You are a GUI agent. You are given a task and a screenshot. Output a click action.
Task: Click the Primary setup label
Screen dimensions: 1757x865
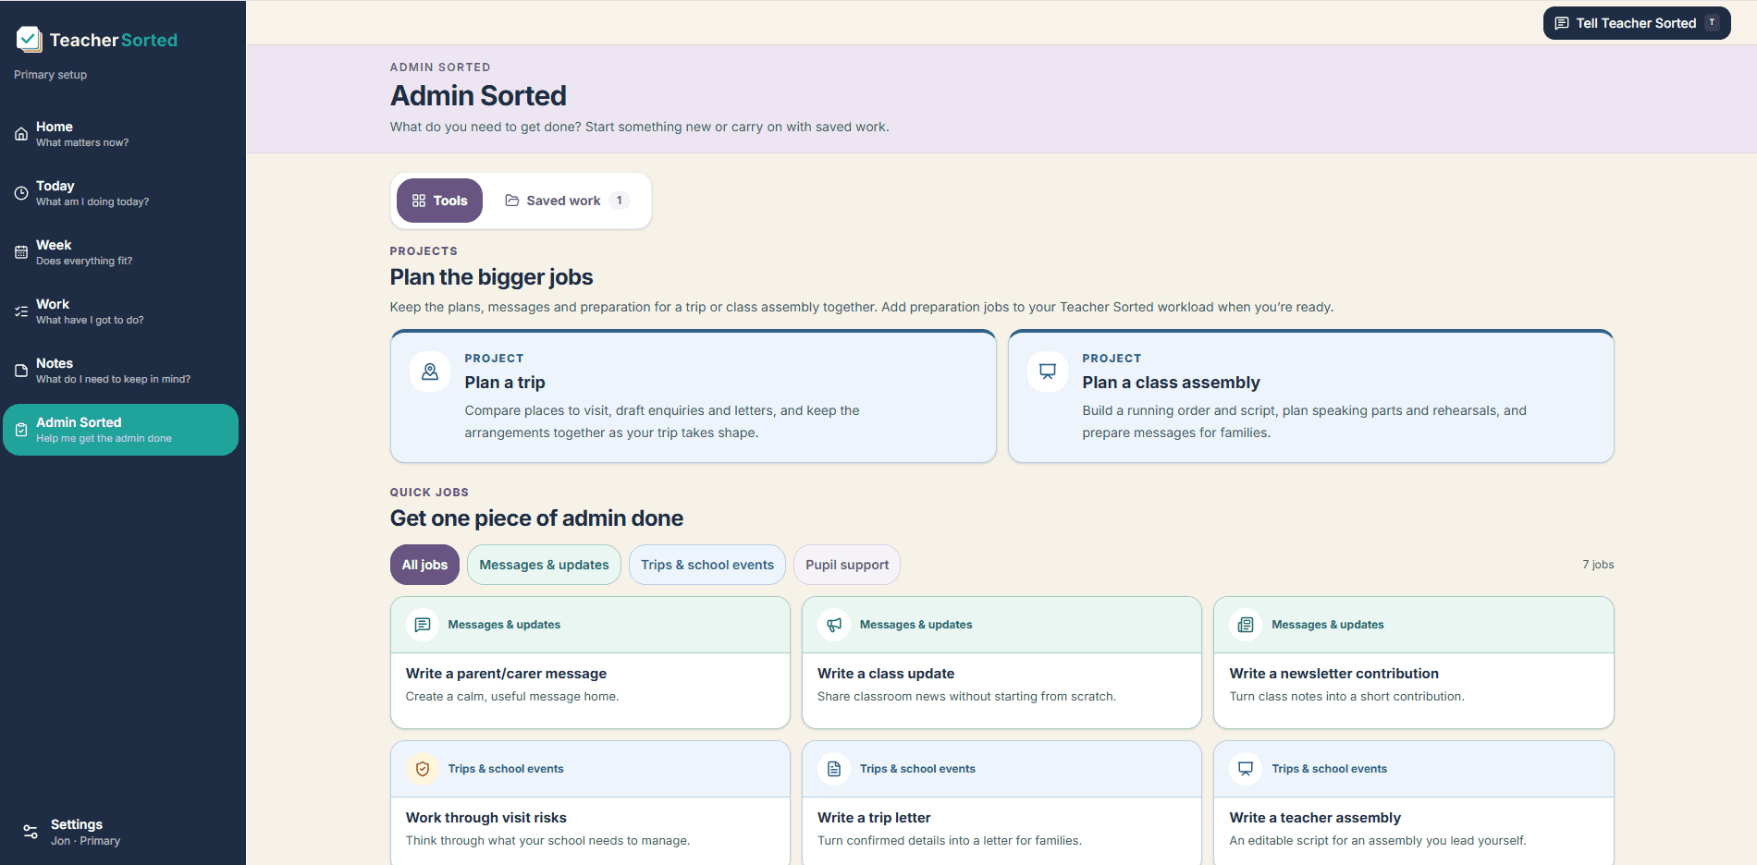coord(50,75)
